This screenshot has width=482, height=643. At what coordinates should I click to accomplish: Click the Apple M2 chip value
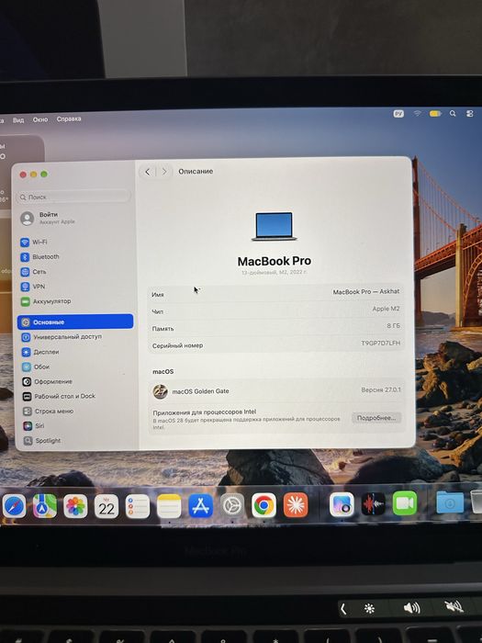pyautogui.click(x=386, y=309)
